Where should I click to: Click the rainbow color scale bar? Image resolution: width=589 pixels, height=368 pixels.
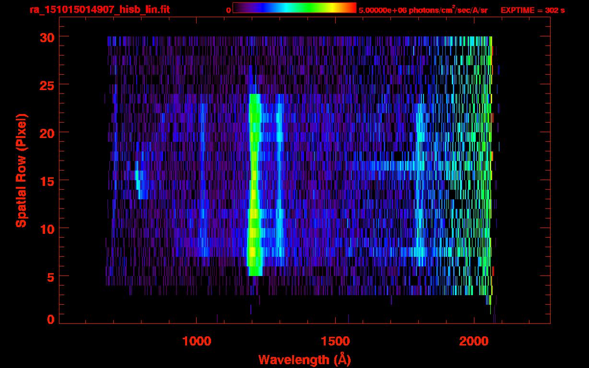(294, 8)
